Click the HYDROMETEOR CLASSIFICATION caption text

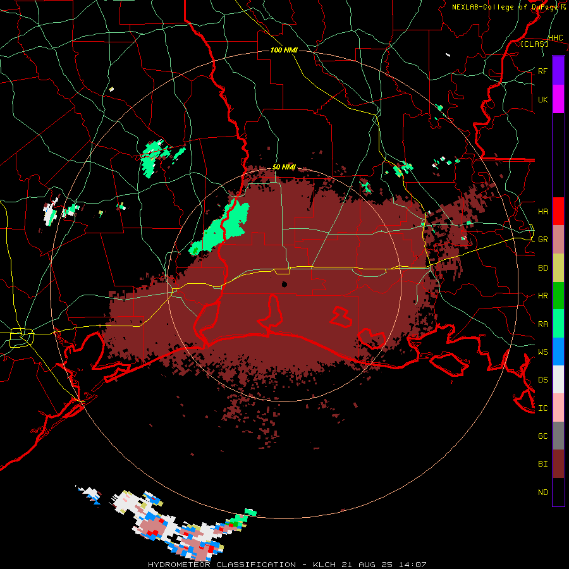click(x=222, y=565)
